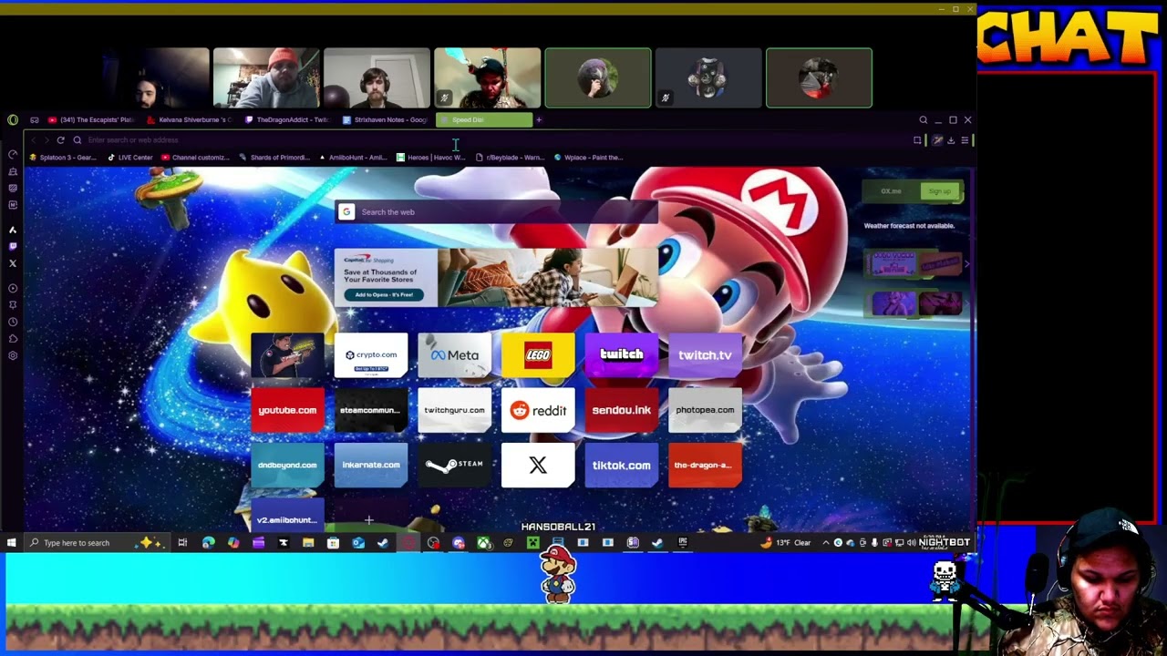Show hidden system tray icons chevron
The height and width of the screenshot is (656, 1167).
pyautogui.click(x=826, y=543)
